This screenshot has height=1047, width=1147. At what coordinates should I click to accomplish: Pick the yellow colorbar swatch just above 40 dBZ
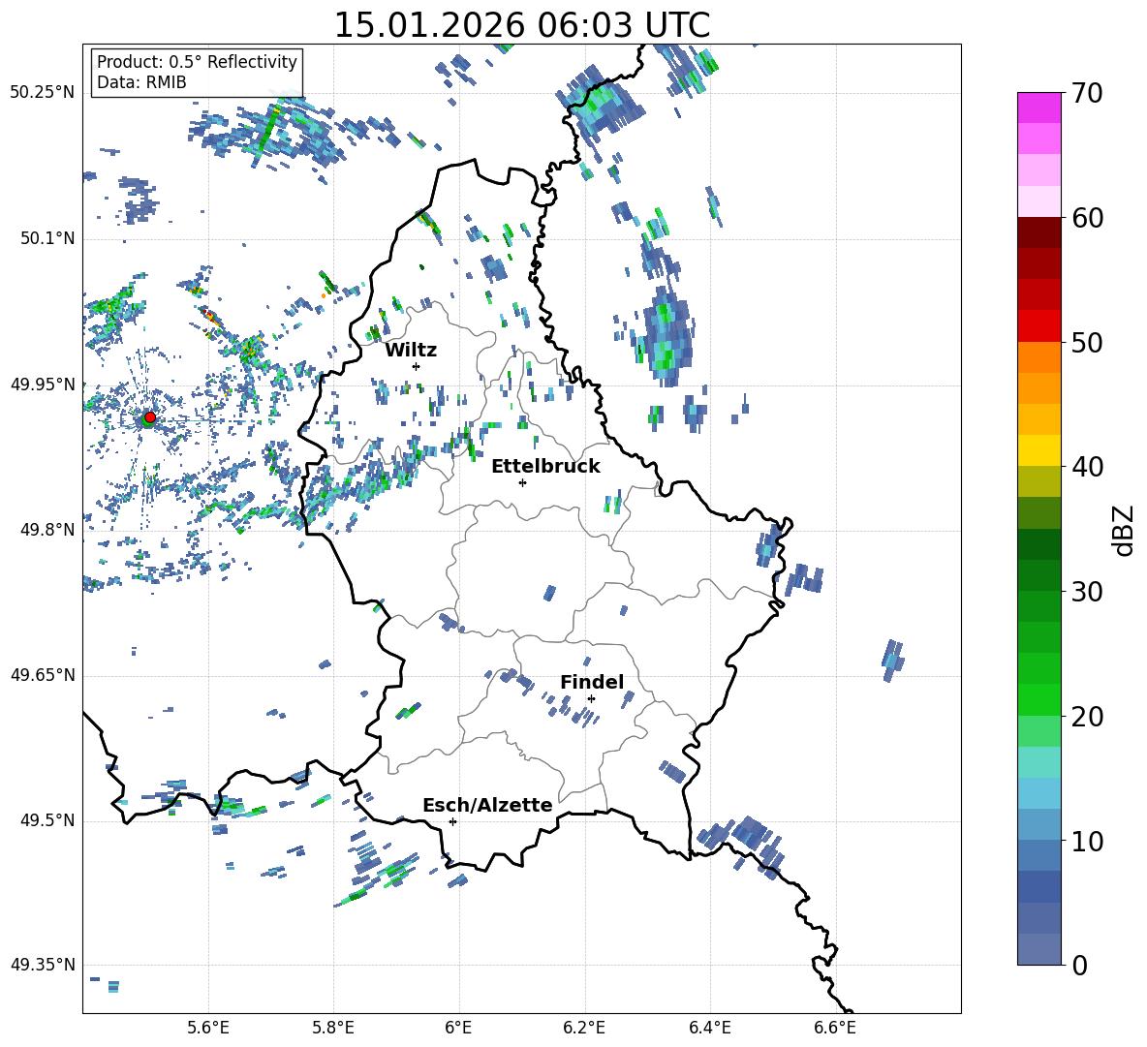[x=1039, y=450]
